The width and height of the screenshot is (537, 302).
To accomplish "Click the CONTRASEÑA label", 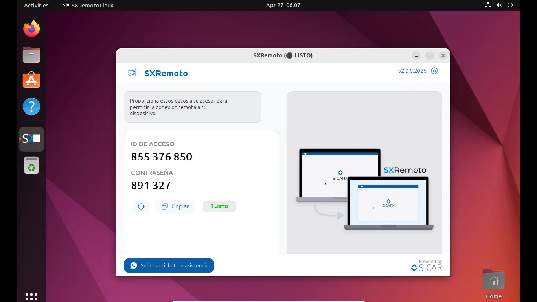I will tap(152, 173).
